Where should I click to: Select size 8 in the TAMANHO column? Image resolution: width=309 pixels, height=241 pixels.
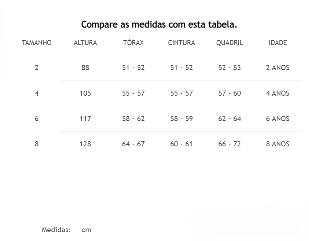point(36,144)
